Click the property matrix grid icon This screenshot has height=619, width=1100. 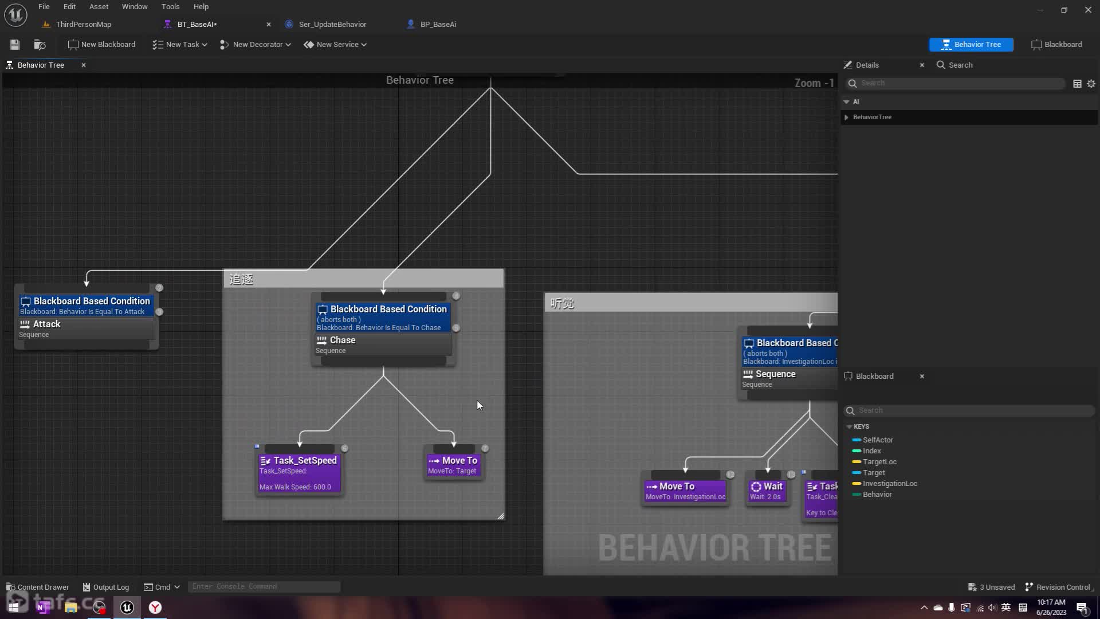click(x=1077, y=84)
